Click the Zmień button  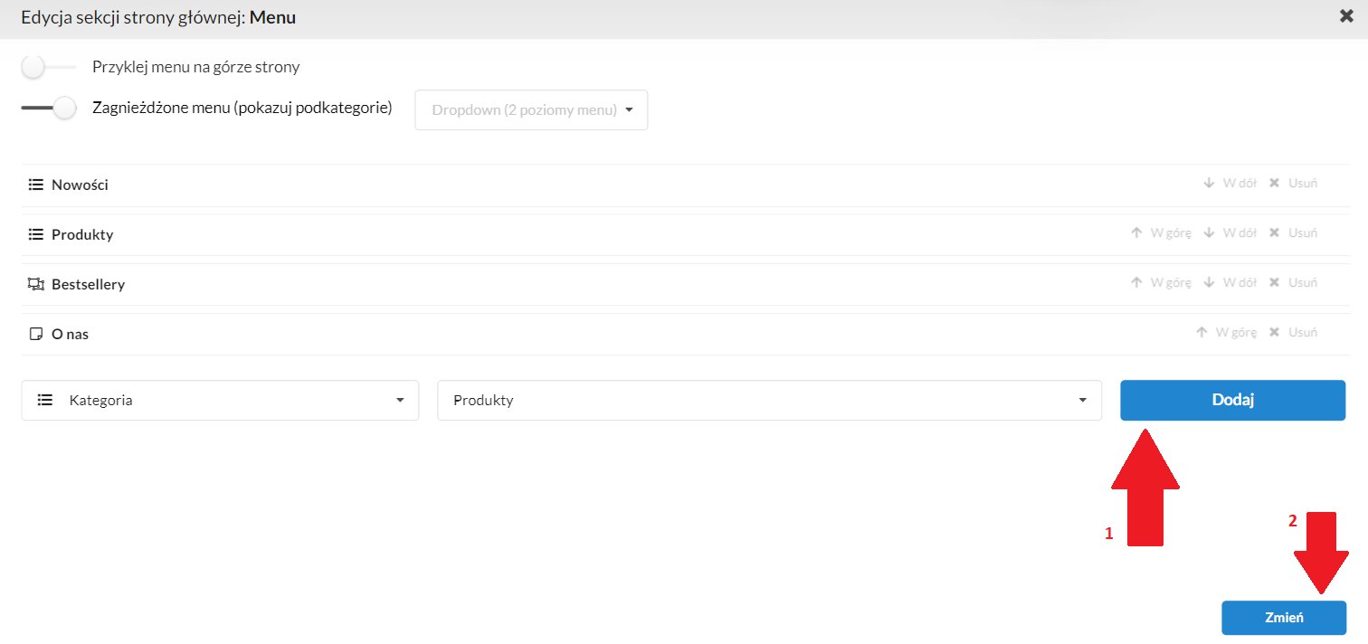(x=1283, y=618)
